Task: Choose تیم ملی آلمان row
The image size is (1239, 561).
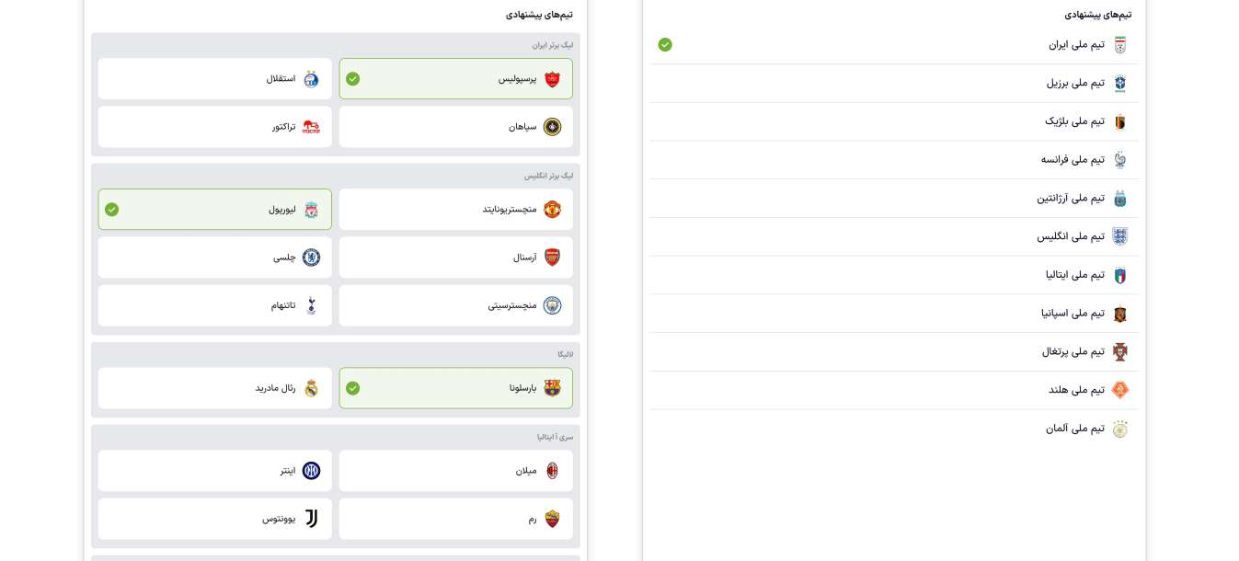Action: click(894, 428)
